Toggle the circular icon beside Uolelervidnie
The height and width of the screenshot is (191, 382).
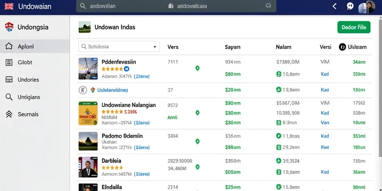83,90
